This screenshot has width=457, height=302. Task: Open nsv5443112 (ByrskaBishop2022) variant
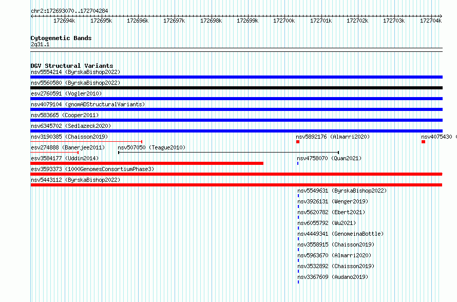click(75, 180)
